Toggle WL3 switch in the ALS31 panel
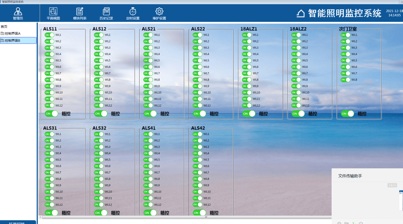 pyautogui.click(x=49, y=147)
